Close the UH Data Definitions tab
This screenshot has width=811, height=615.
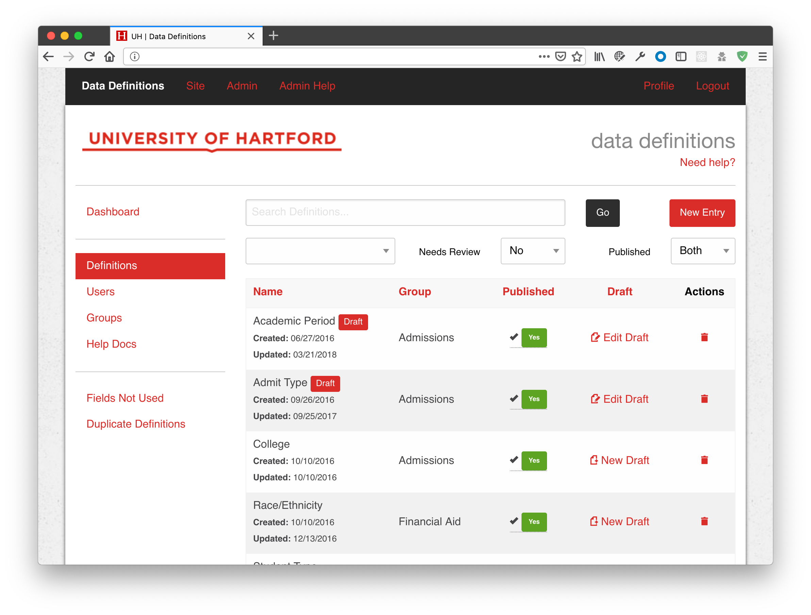(251, 36)
